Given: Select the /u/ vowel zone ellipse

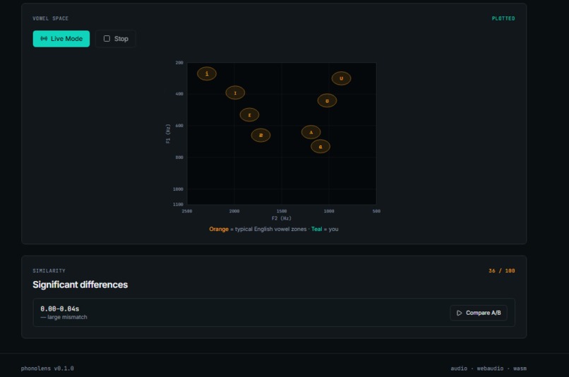Looking at the screenshot, I should [x=341, y=78].
